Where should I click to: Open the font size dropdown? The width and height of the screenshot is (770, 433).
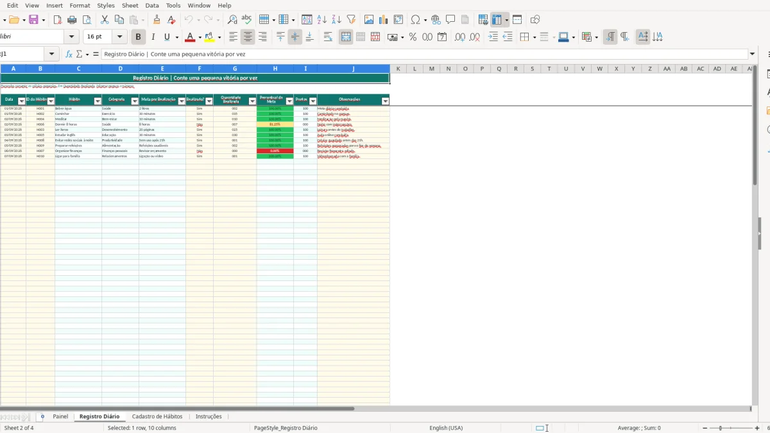tap(119, 37)
